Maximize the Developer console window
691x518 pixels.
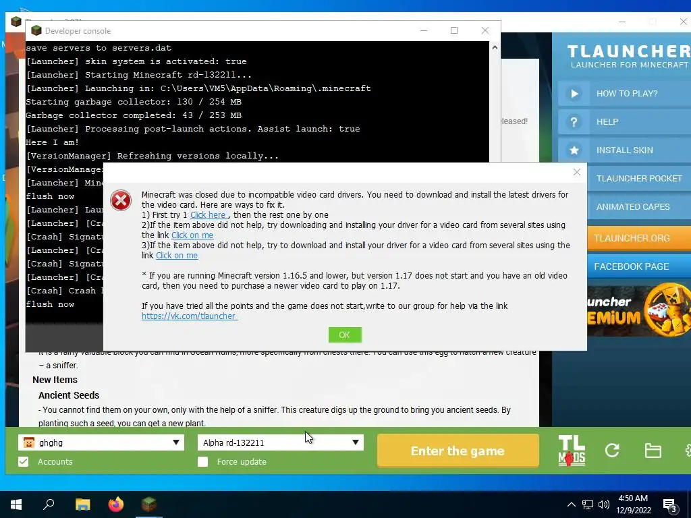454,30
